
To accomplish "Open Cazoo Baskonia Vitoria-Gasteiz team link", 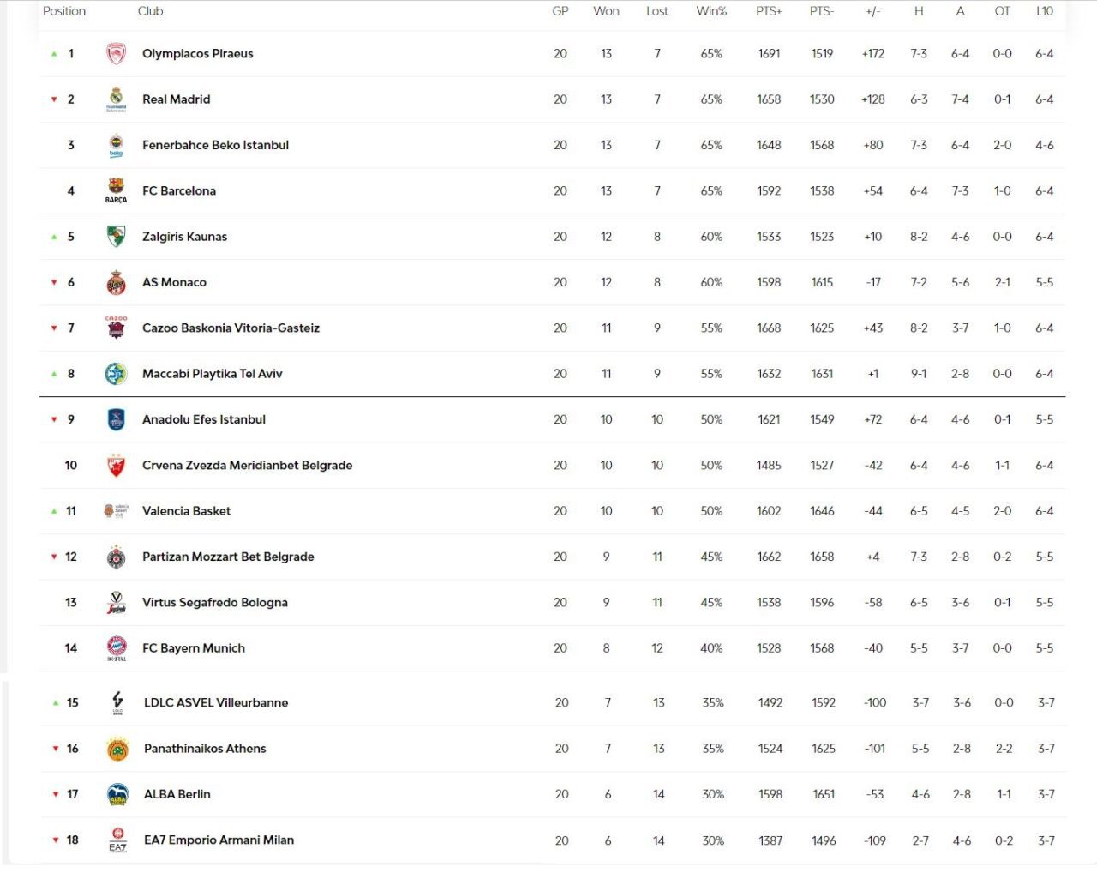I will 231,328.
